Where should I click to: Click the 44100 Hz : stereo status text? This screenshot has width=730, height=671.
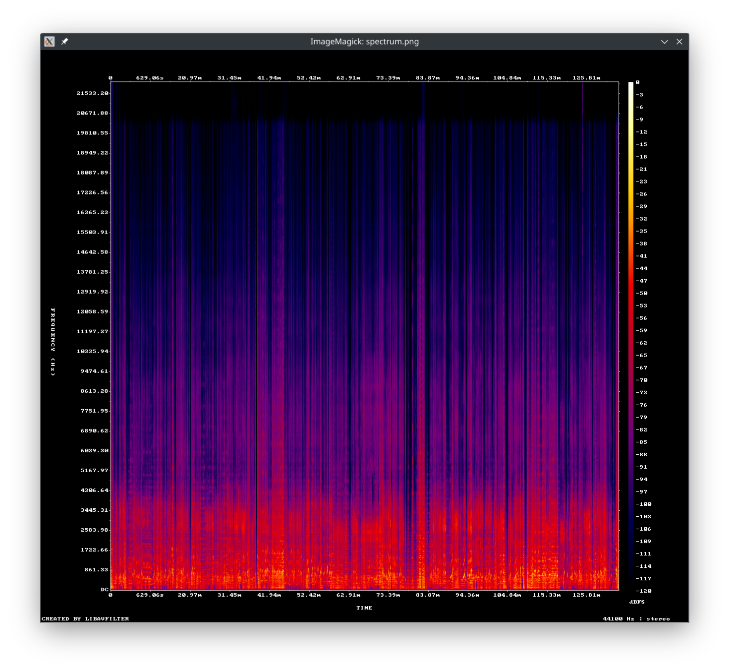(x=636, y=618)
